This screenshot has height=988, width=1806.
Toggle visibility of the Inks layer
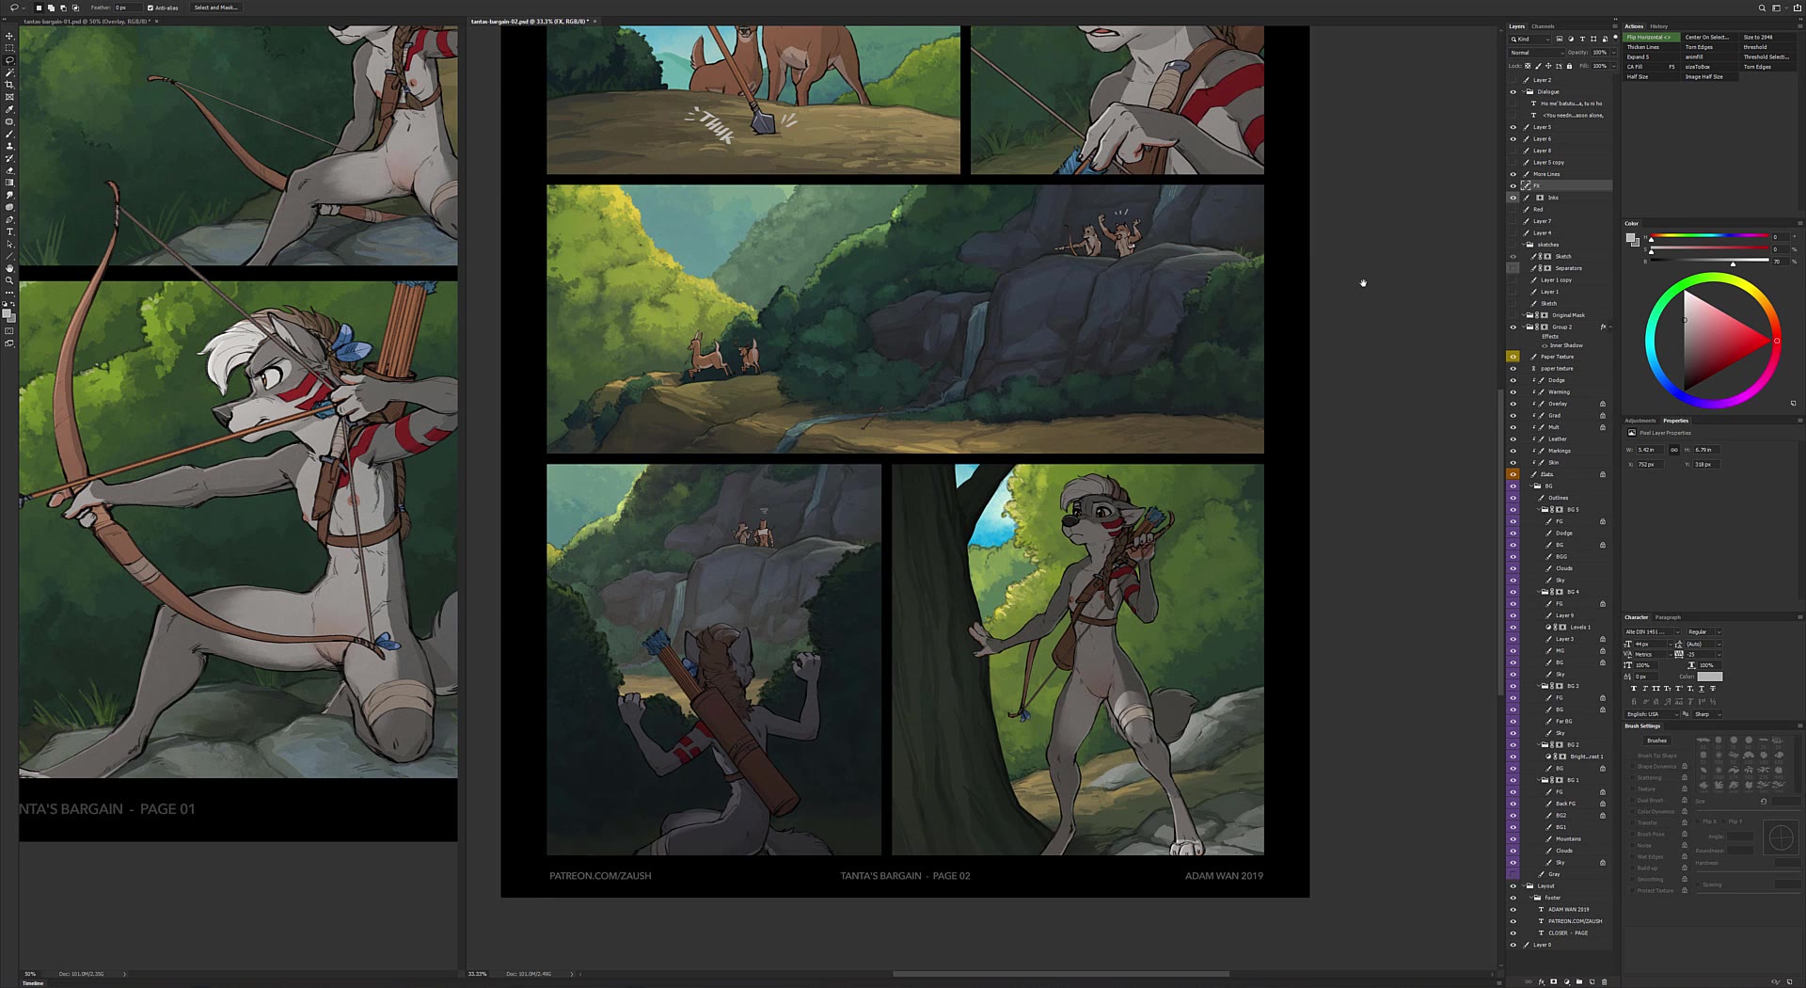(1513, 198)
